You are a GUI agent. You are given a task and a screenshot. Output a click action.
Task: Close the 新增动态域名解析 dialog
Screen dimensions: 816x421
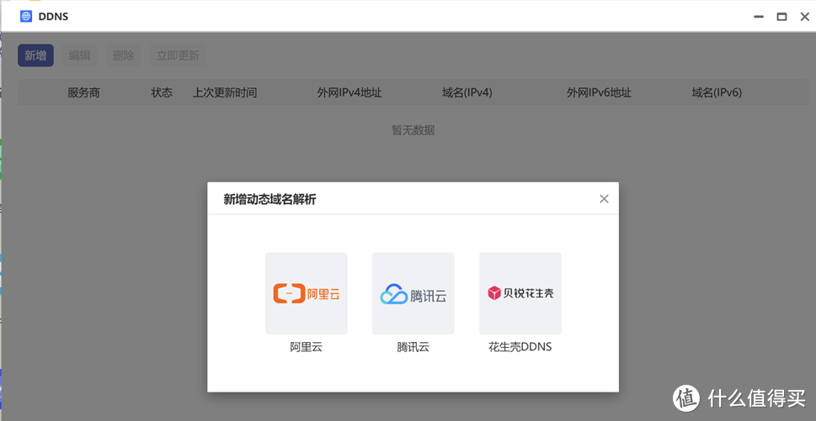coord(604,199)
